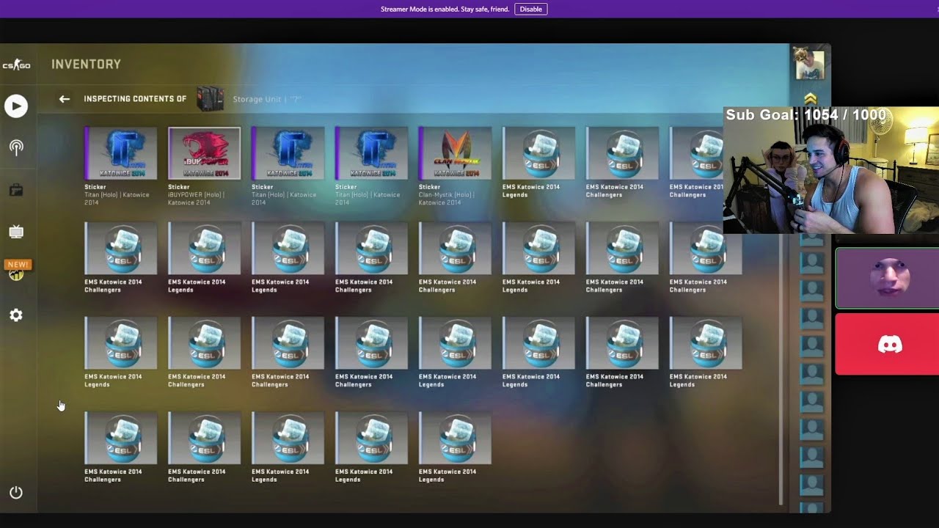
Task: Open the Watch TV icon in the sidebar
Action: (x=16, y=232)
